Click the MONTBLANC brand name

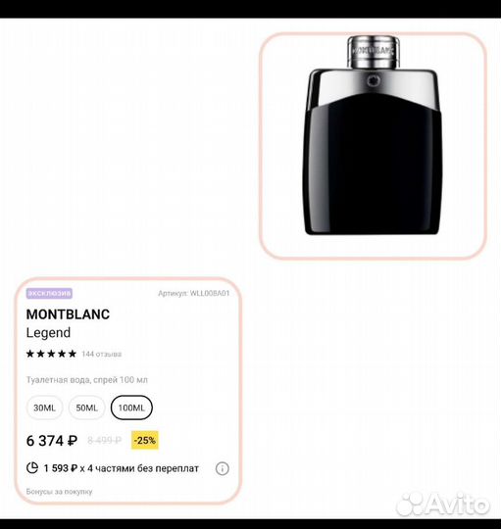(68, 314)
